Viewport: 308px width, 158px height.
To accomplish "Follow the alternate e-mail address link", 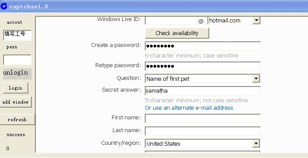I will coord(189,108).
